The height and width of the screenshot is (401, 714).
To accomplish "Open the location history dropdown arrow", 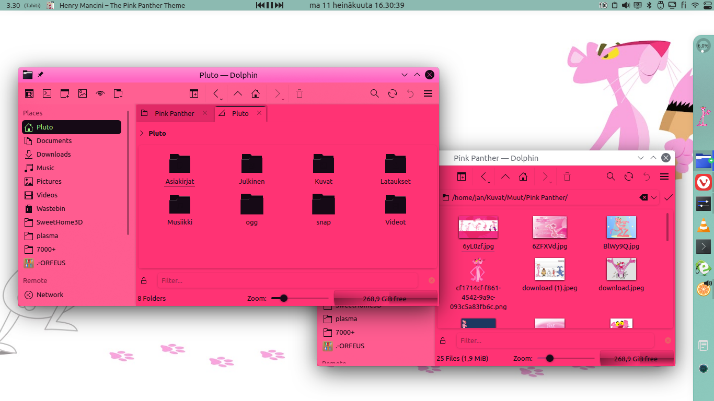I will click(654, 197).
